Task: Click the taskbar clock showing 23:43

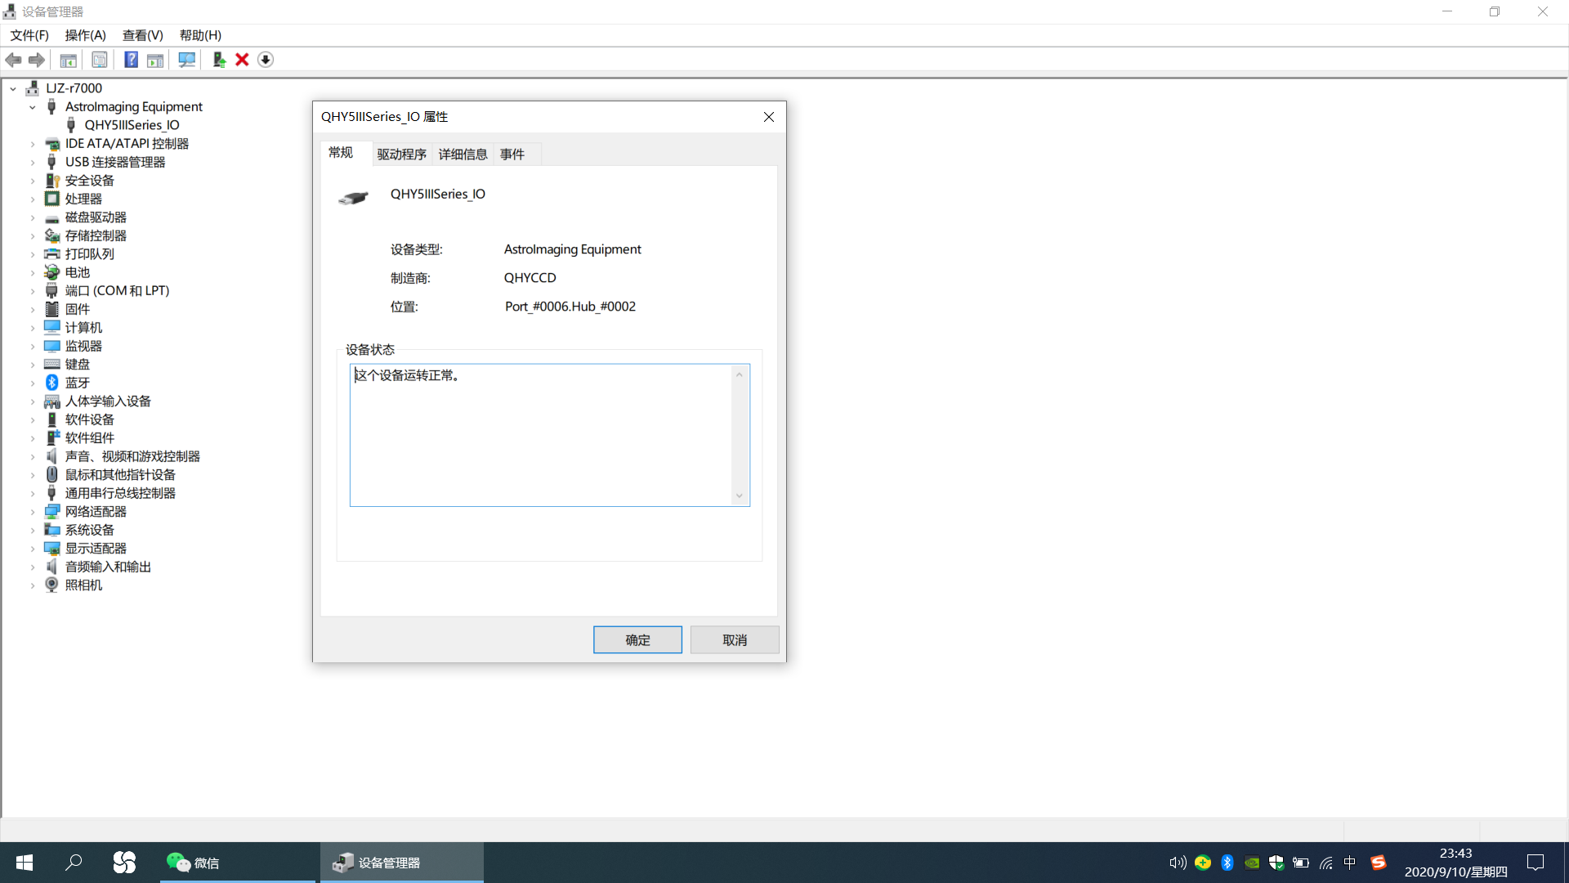Action: [1455, 863]
